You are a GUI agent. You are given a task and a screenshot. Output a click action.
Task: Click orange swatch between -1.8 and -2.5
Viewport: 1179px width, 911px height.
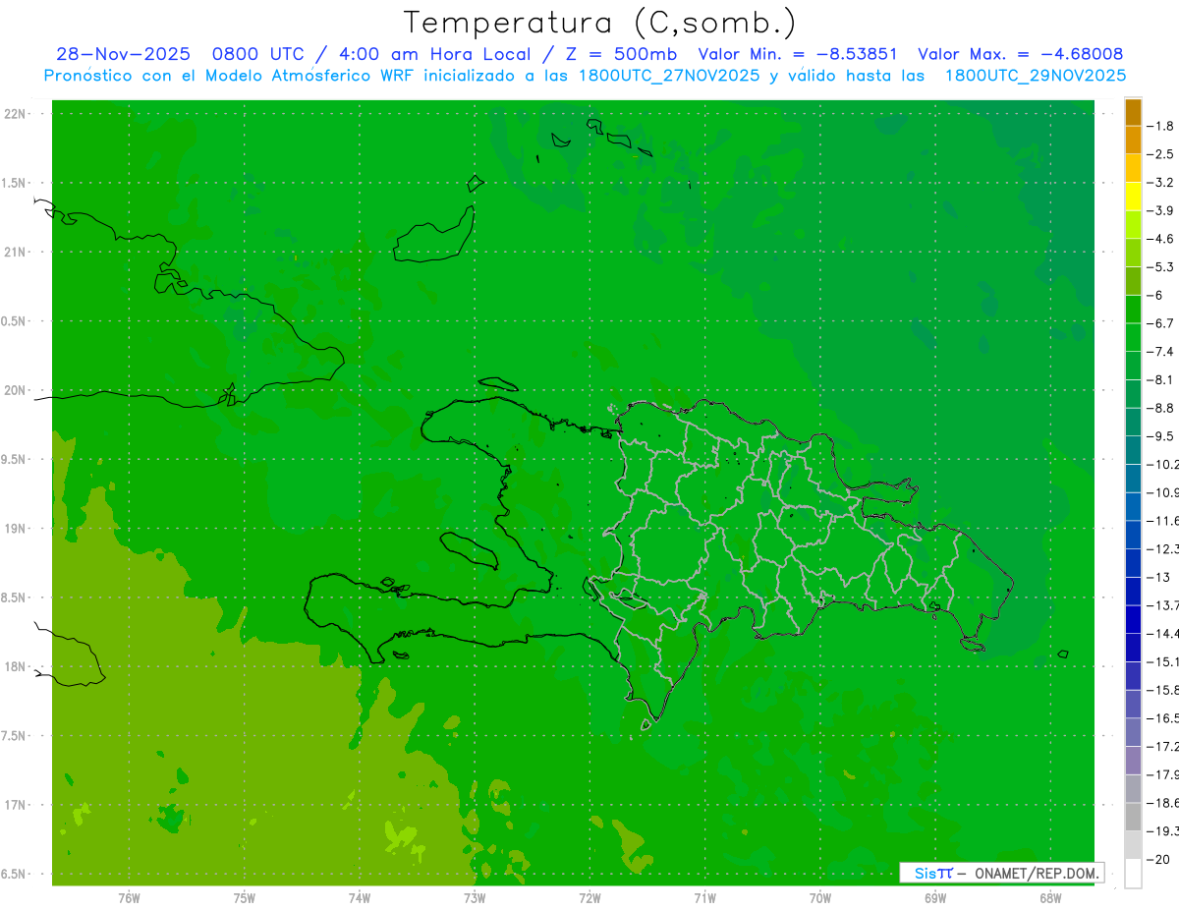pos(1133,141)
